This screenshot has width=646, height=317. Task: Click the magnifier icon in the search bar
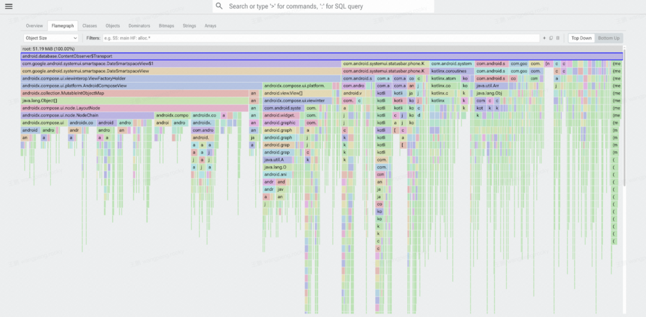(x=219, y=6)
